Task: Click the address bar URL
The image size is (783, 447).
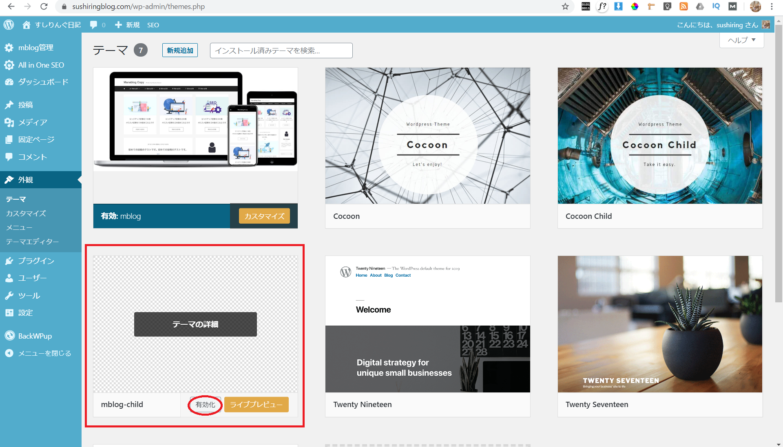Action: 139,7
